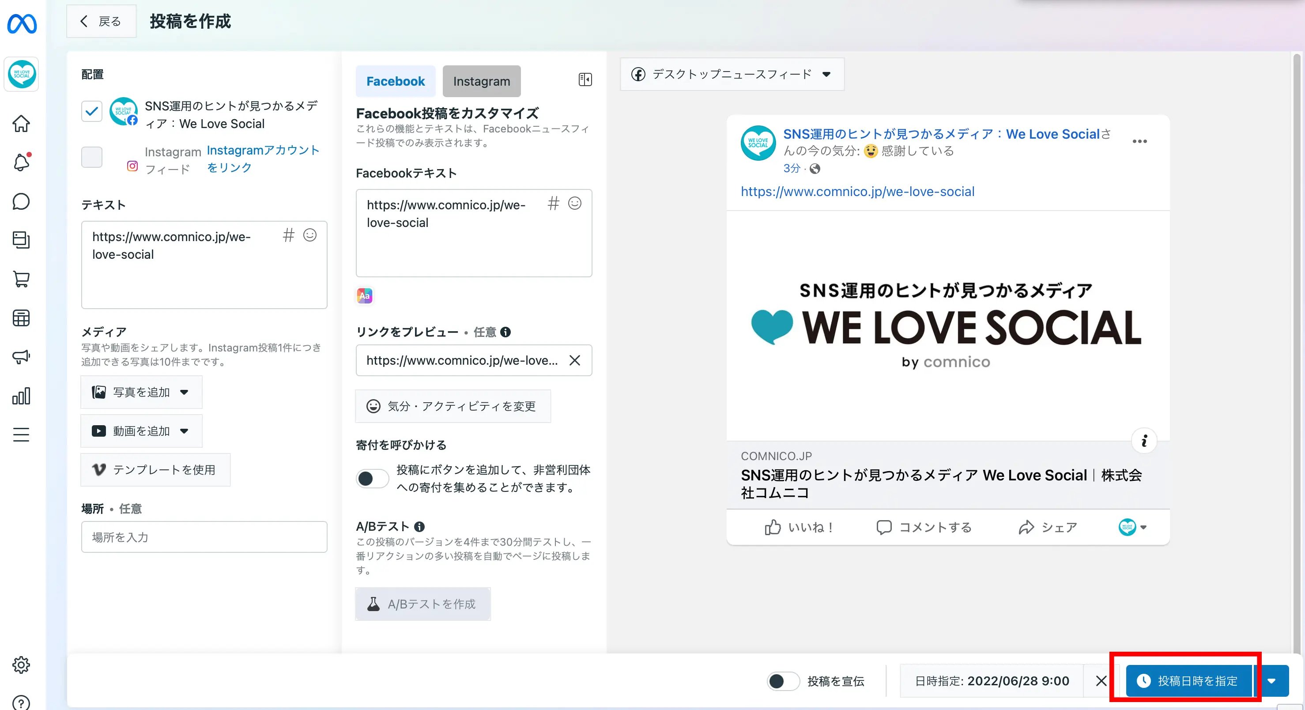Uncheck the We Love Social Facebook page placement
Screen dimensions: 1305x710
click(x=92, y=111)
